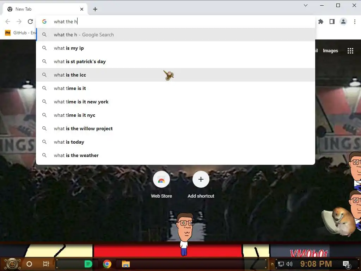The height and width of the screenshot is (271, 361).
Task: Open File Explorer from the taskbar
Action: point(126,264)
